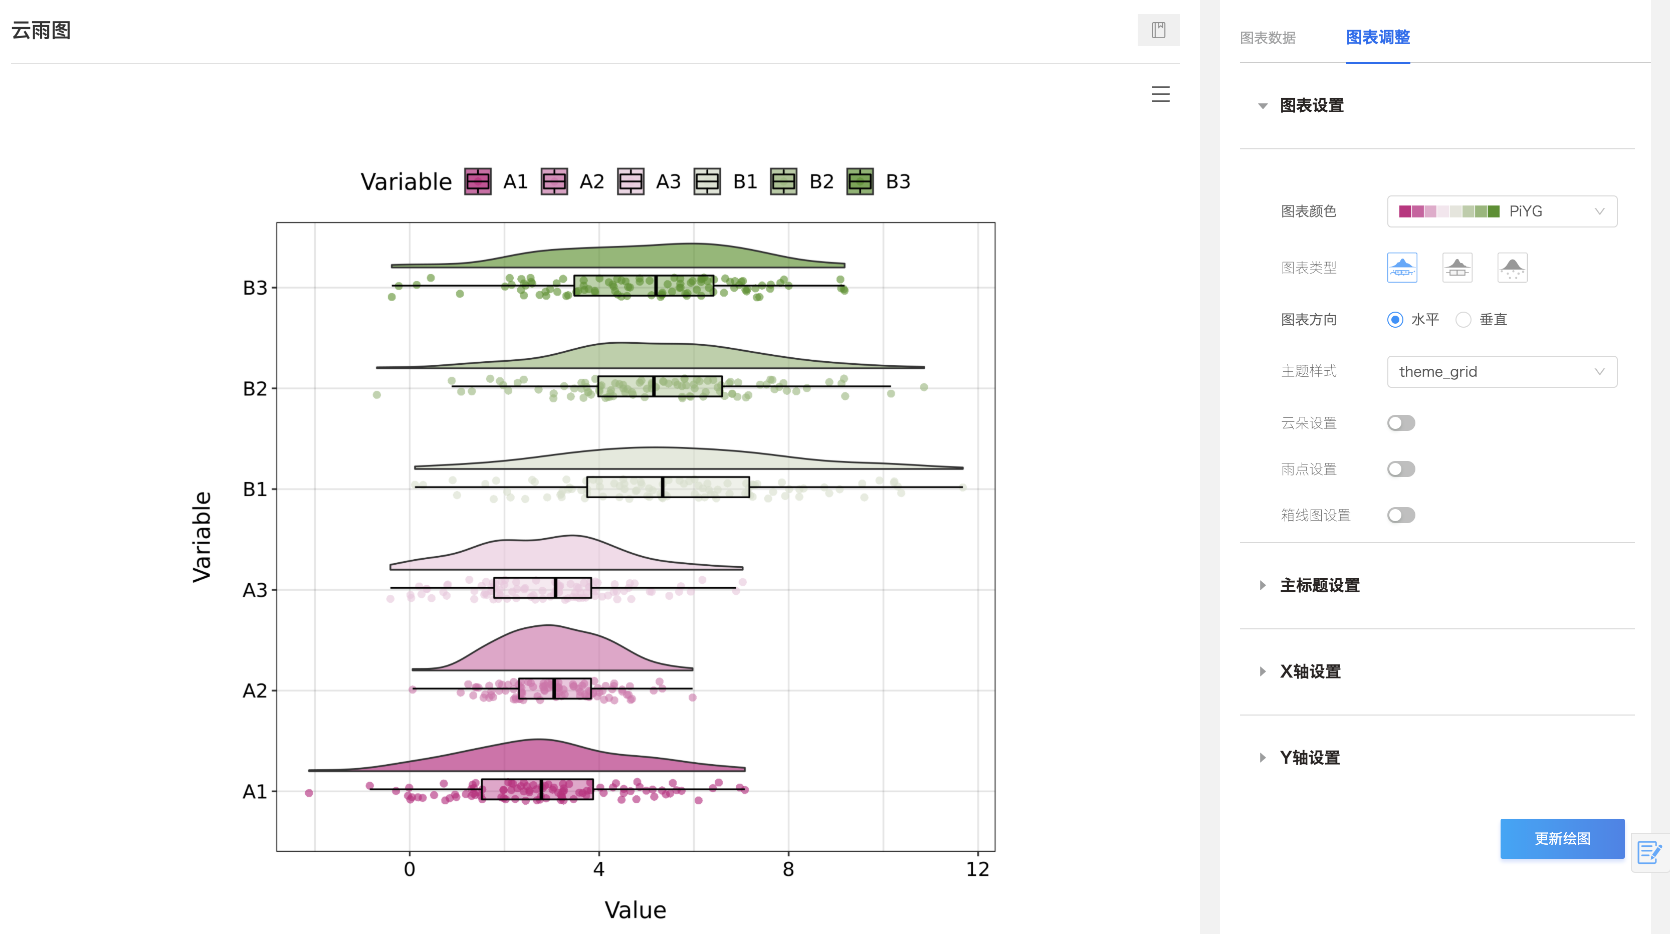Click the PiYG palette color strip
1670x934 pixels.
click(1449, 211)
